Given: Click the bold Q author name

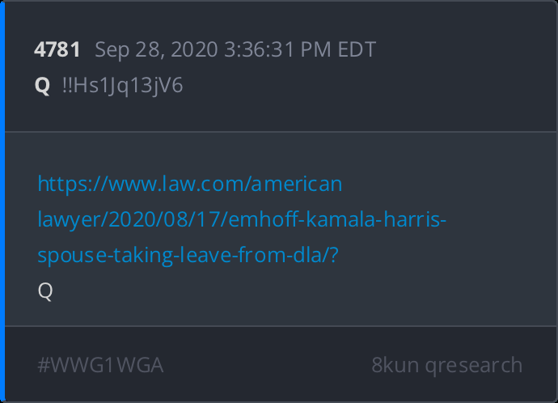Looking at the screenshot, I should (x=42, y=86).
